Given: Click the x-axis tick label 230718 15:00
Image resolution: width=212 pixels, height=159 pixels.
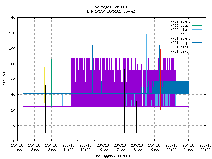Looking at the screenshot, I should pos(85,148).
